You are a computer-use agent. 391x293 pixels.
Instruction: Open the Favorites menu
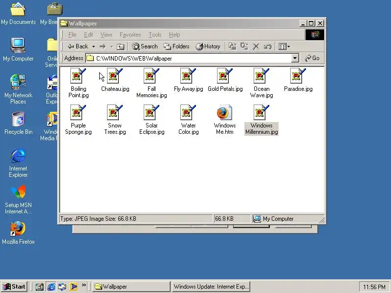pos(130,35)
